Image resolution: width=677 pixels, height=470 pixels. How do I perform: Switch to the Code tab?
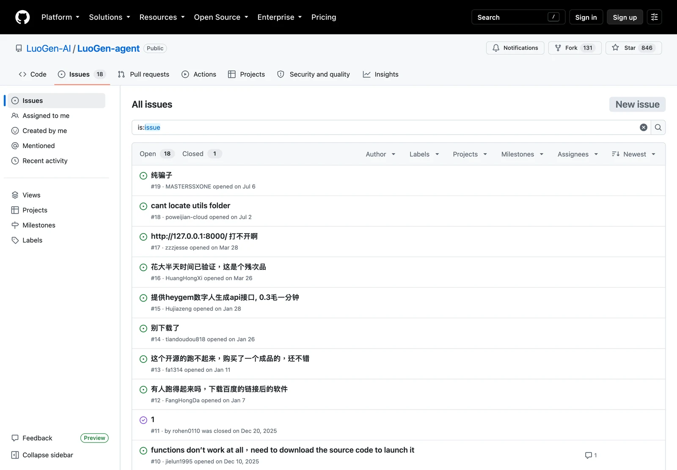click(x=33, y=74)
